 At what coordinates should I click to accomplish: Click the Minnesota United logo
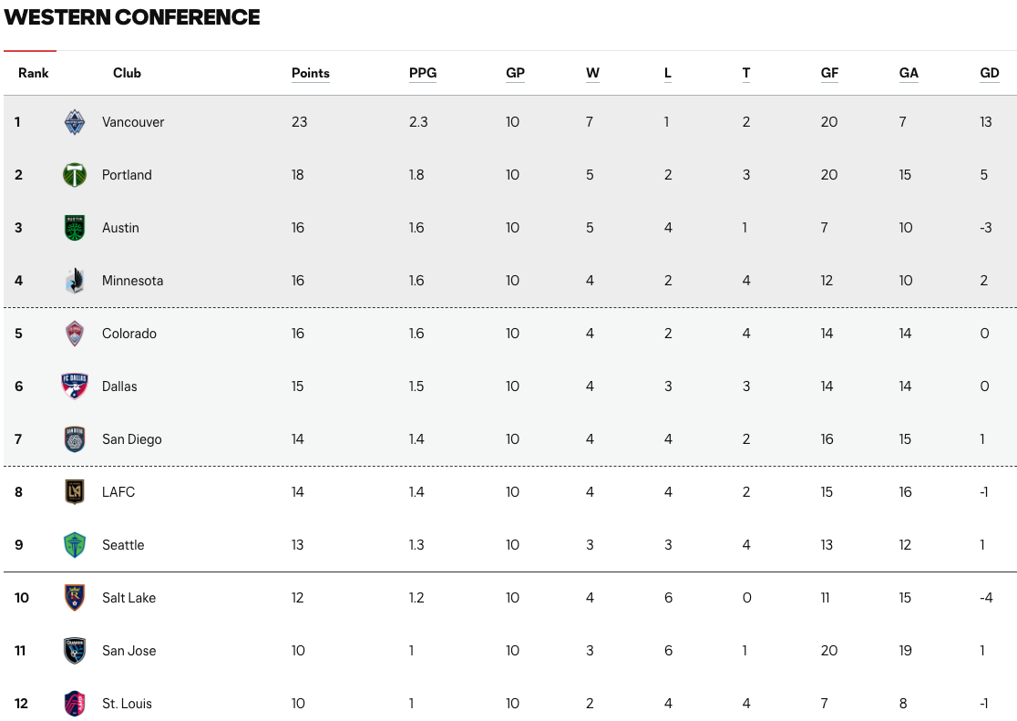click(74, 281)
